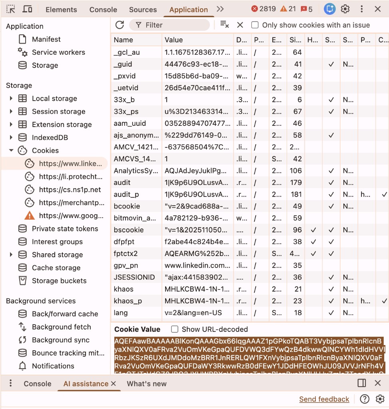Refresh the cookies list

coord(120,25)
